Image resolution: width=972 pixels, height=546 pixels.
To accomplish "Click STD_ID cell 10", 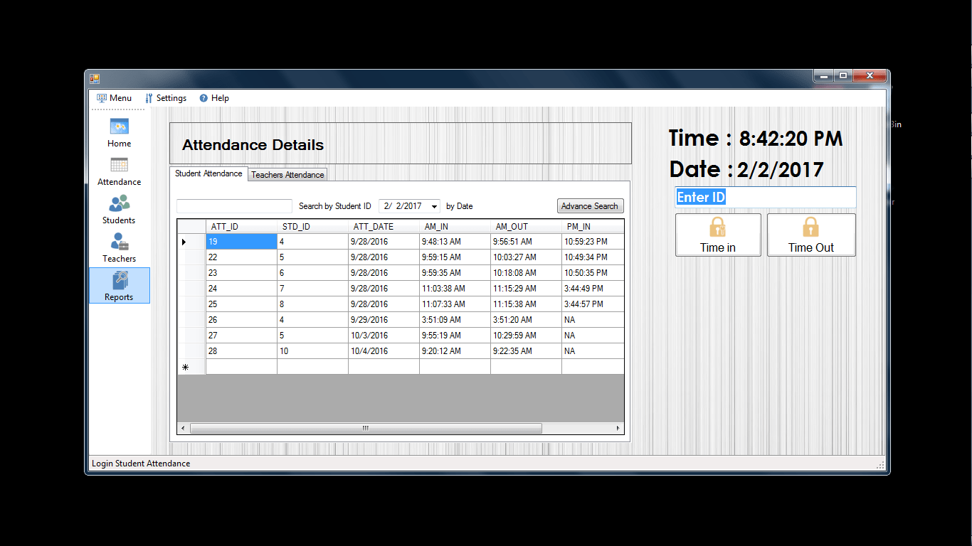I will (312, 351).
